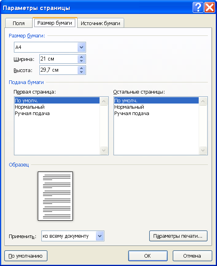Click the Отмена button
The image size is (217, 266).
(x=192, y=256)
